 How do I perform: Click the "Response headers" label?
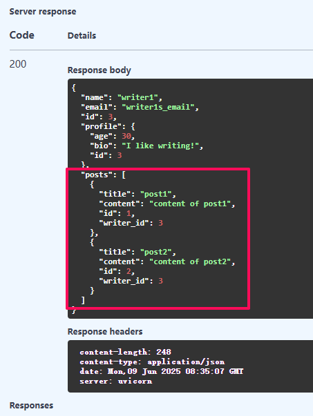pyautogui.click(x=105, y=332)
